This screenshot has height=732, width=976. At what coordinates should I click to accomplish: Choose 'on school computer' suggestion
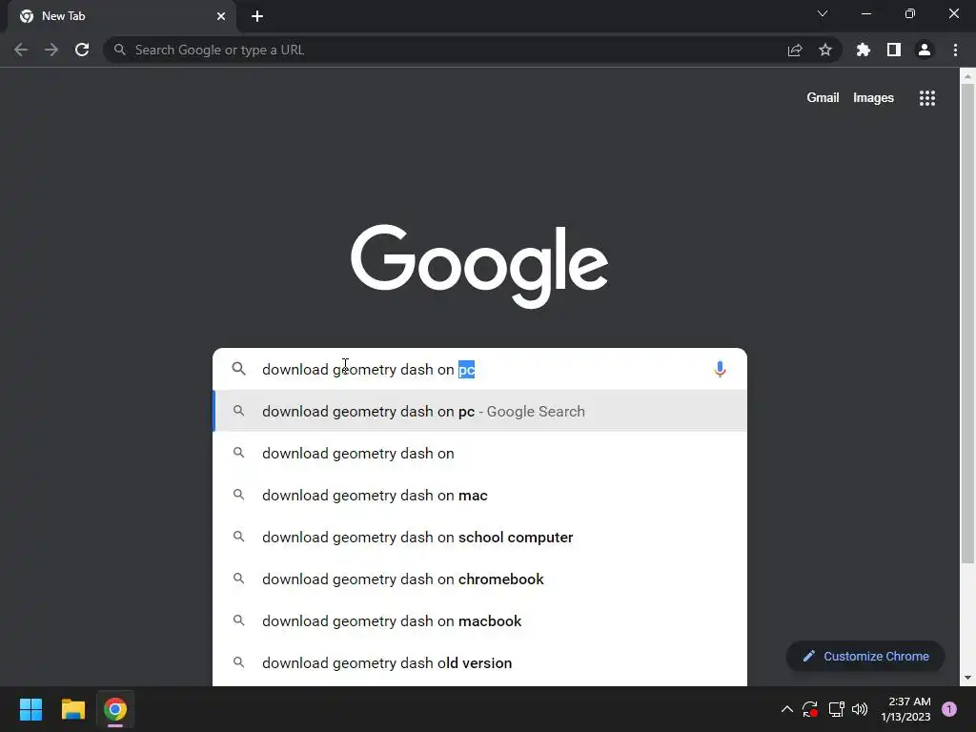(x=480, y=537)
